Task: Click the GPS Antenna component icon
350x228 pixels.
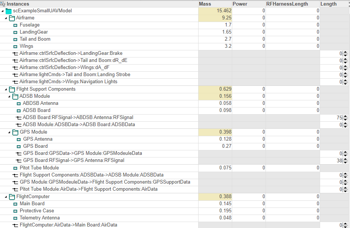Action: pos(19,140)
